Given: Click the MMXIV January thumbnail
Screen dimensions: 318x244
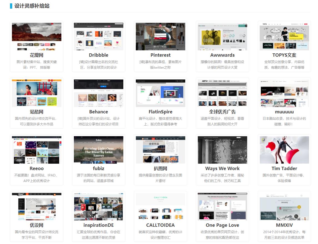Looking at the screenshot, I should click(284, 206).
